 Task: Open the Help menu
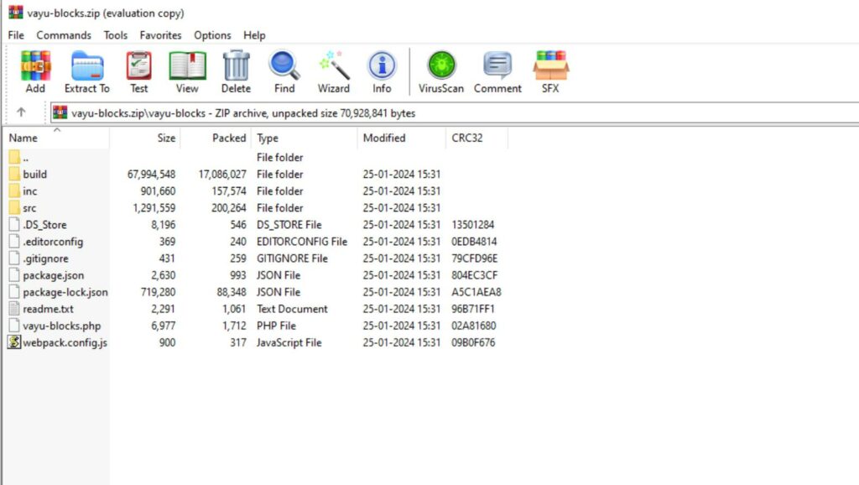254,35
